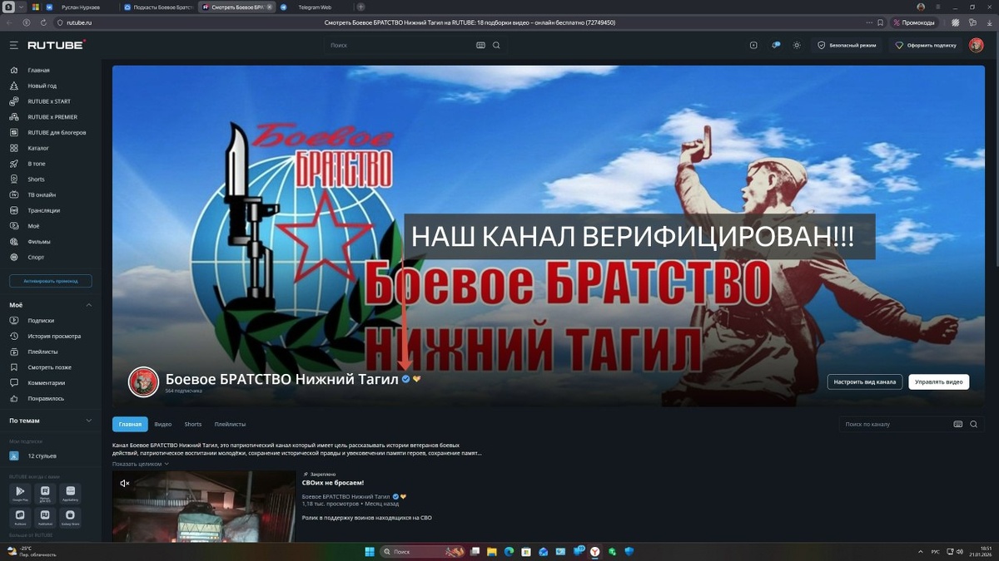
Task: Open the Windows Start menu
Action: coord(369,551)
